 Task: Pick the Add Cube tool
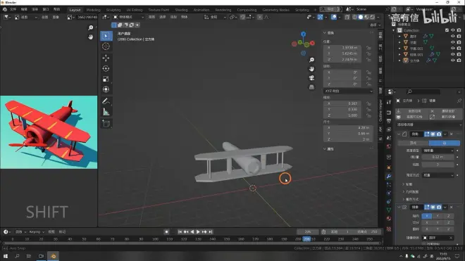click(x=106, y=124)
